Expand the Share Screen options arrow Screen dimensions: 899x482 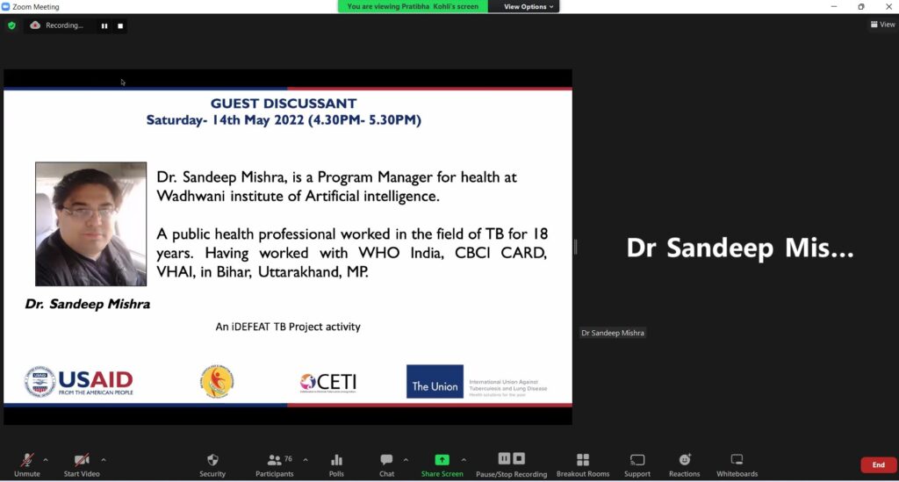[464, 459]
